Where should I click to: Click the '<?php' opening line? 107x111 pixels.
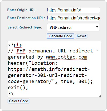click(x=15, y=45)
